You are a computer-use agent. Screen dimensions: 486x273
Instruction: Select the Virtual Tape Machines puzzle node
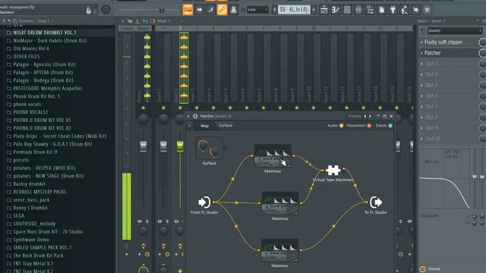click(x=333, y=170)
